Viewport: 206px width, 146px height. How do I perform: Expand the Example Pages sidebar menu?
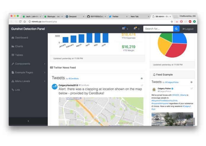click(x=28, y=72)
